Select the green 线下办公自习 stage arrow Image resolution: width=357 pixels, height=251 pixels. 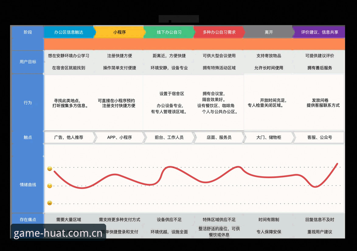pyautogui.click(x=169, y=32)
